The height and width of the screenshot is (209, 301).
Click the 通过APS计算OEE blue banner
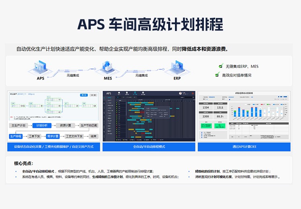pos(244,147)
